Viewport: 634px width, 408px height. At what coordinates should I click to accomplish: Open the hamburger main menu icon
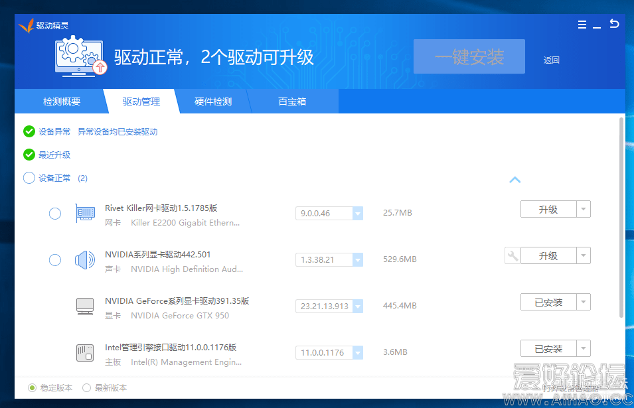coord(582,25)
